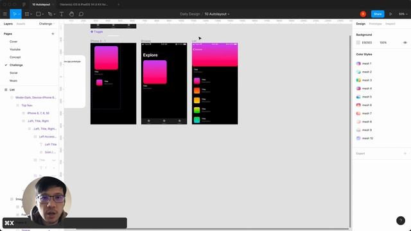Open the Social page
The image size is (411, 231).
(13, 73)
